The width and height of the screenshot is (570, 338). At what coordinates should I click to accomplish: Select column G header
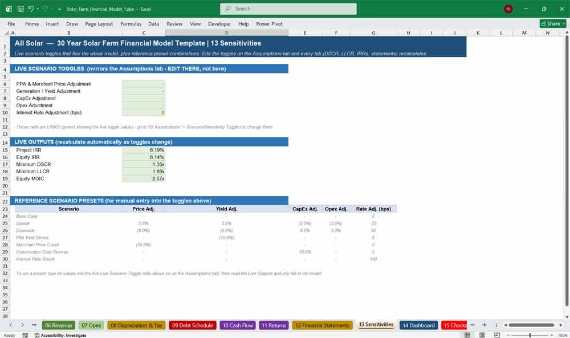373,32
